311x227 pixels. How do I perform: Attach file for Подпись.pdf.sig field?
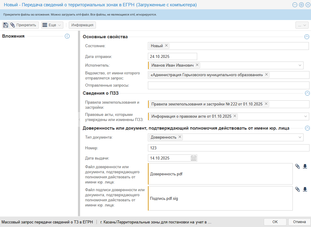[298, 189]
